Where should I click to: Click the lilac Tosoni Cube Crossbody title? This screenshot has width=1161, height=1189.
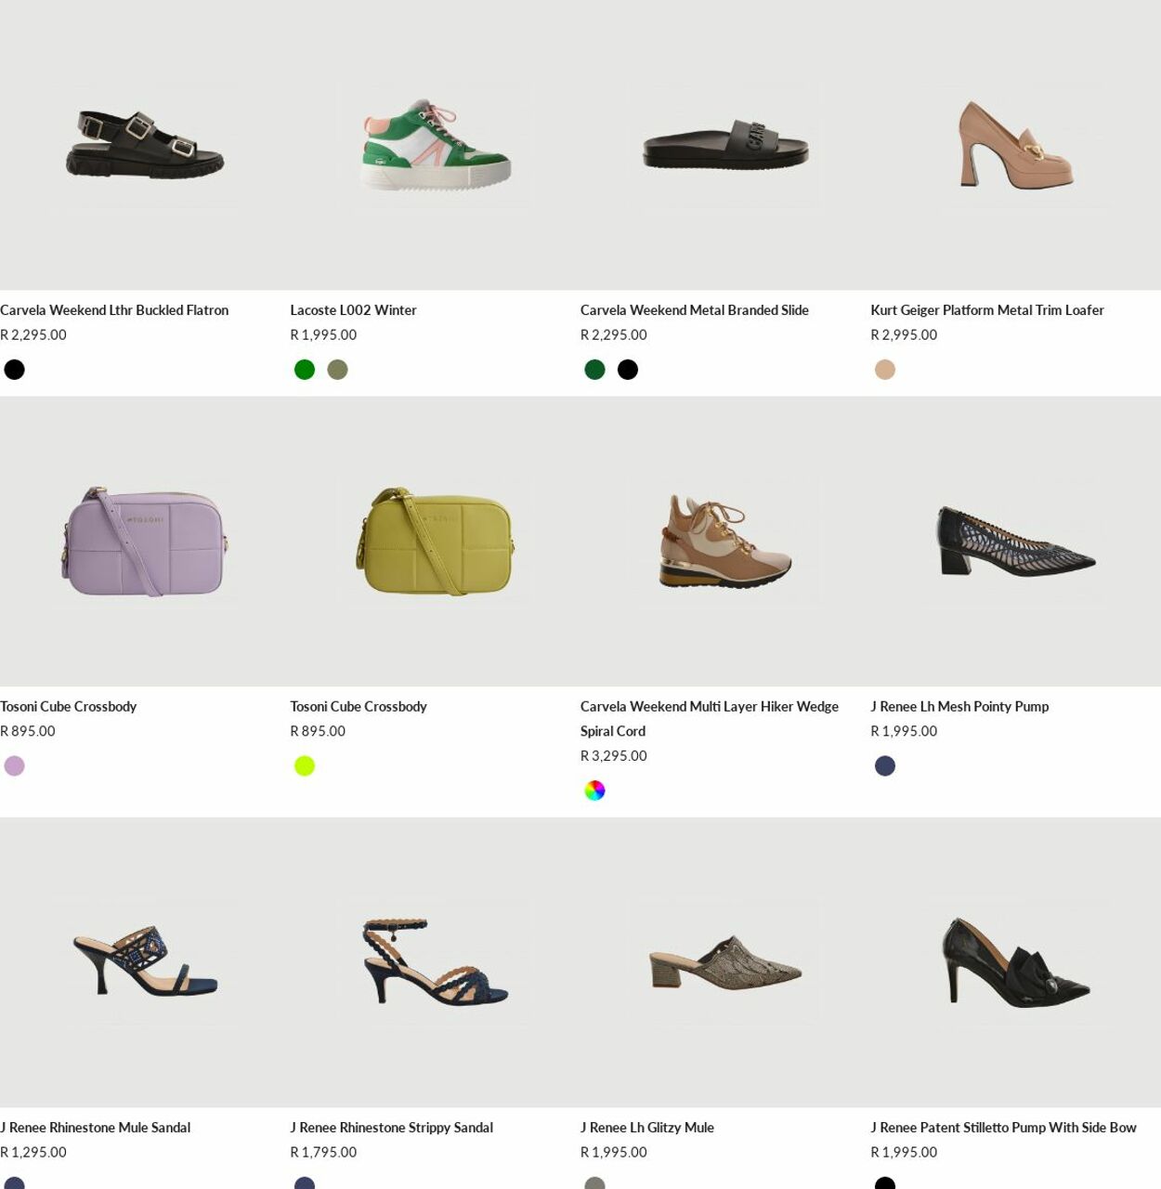click(x=69, y=707)
